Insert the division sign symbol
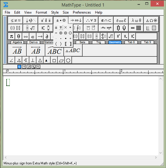Image resolution: width=166 pixels, height=168 pixels. pos(56,33)
